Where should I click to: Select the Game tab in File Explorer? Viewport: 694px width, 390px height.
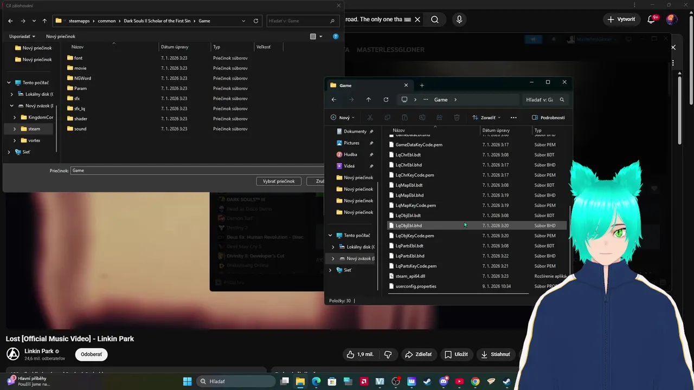pyautogui.click(x=369, y=85)
